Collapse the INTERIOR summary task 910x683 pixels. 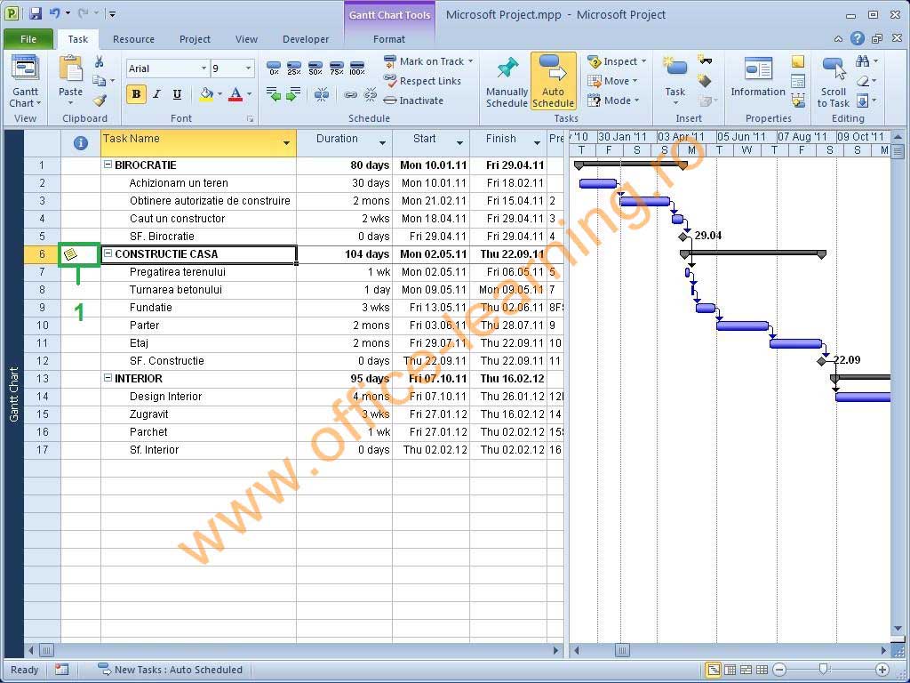click(108, 378)
